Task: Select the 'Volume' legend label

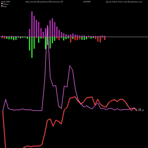Action: click(6, 4)
